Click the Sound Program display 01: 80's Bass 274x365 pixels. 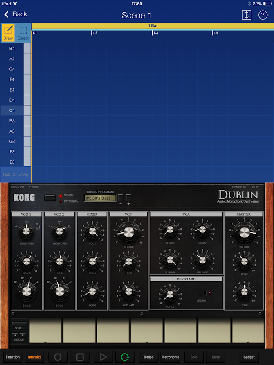click(100, 198)
